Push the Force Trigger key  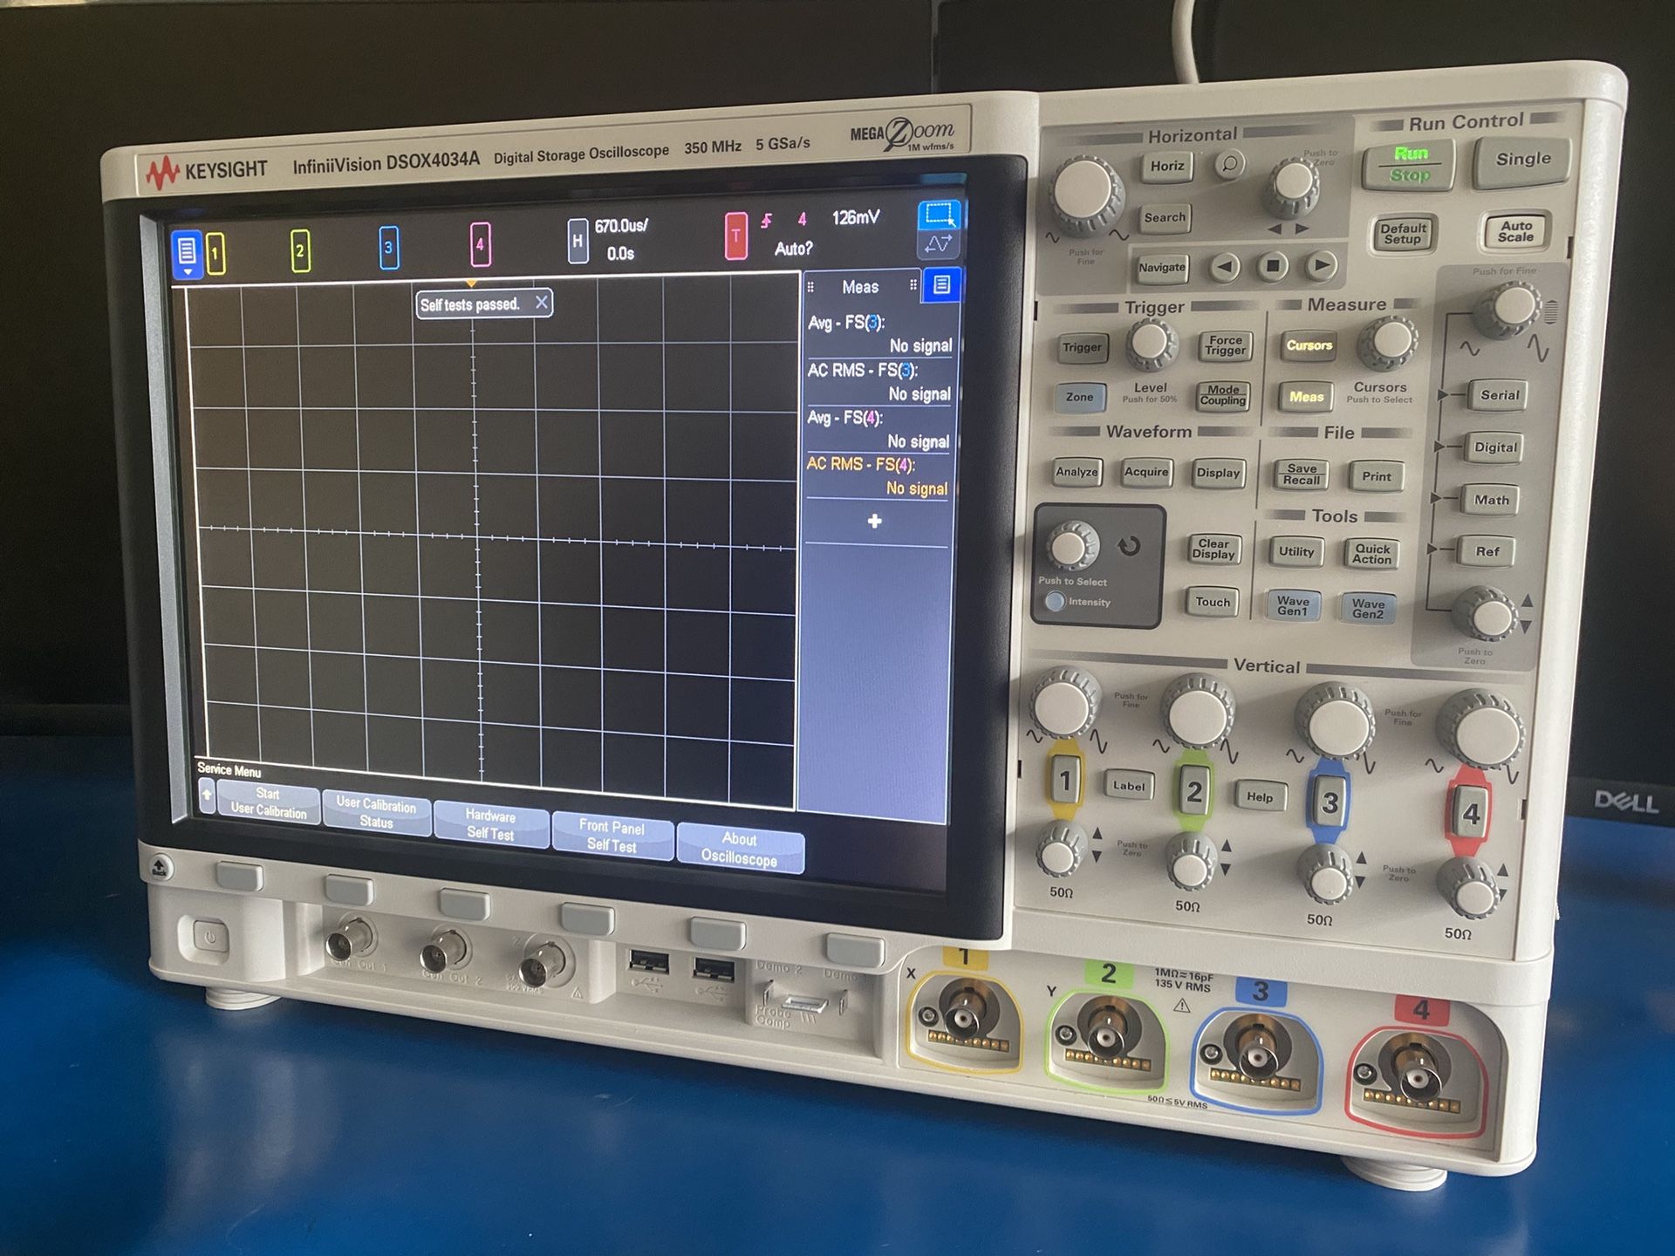[x=1226, y=345]
